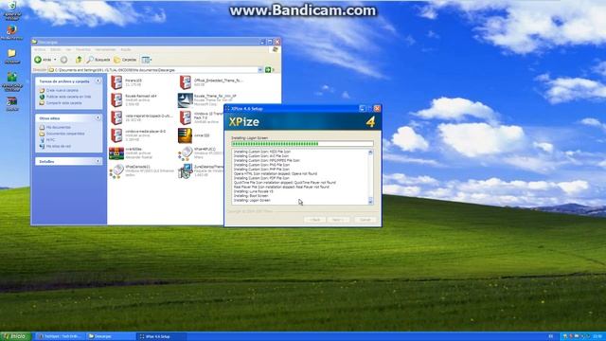Viewport: 606px width, 341px height.
Task: Click 'Installing: Luna Royale VS' log line
Action: click(253, 191)
